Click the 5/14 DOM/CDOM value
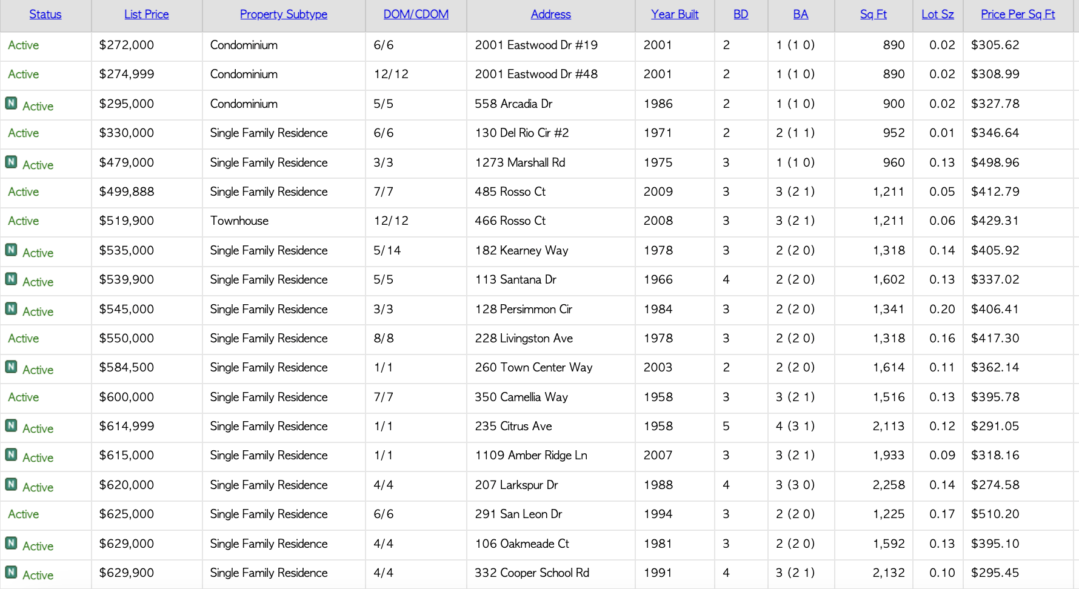This screenshot has width=1079, height=589. click(x=387, y=251)
